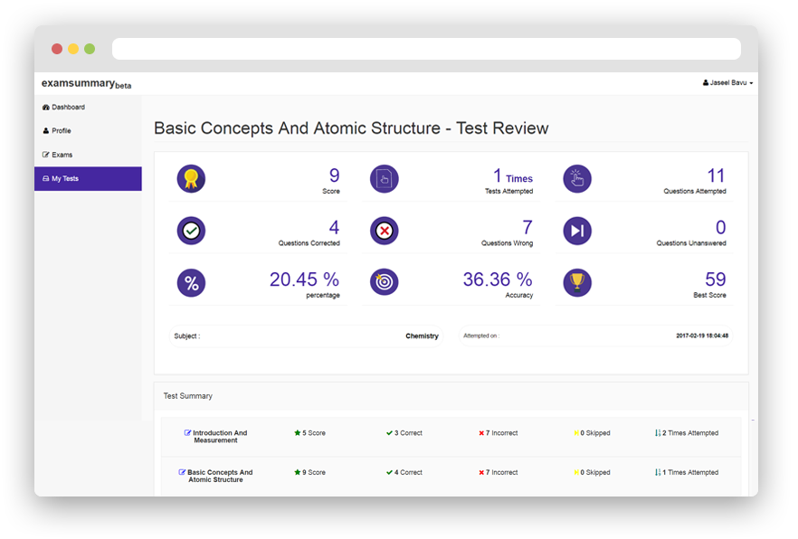Go to Profile in the sidebar

[88, 131]
